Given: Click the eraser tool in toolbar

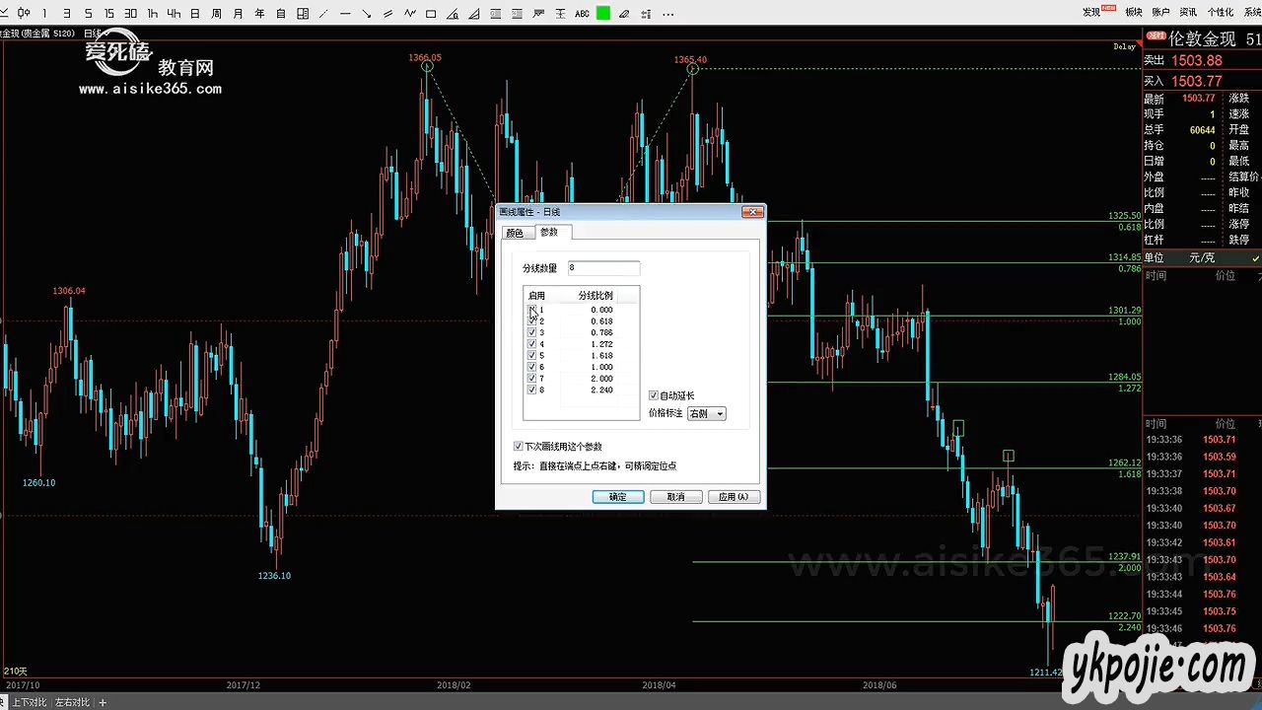Looking at the screenshot, I should click(x=625, y=13).
